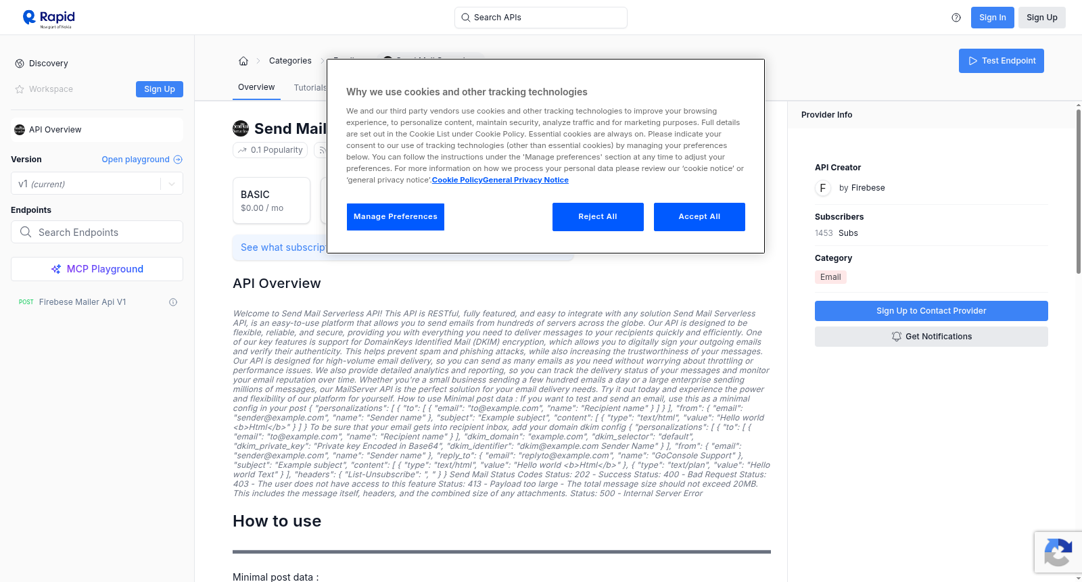The width and height of the screenshot is (1082, 582).
Task: Focus the Search APIs field
Action: tap(541, 18)
